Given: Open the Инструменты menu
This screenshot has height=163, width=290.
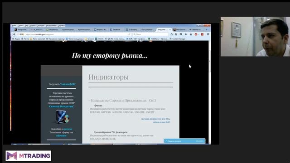Looking at the screenshot, I should [51, 26].
